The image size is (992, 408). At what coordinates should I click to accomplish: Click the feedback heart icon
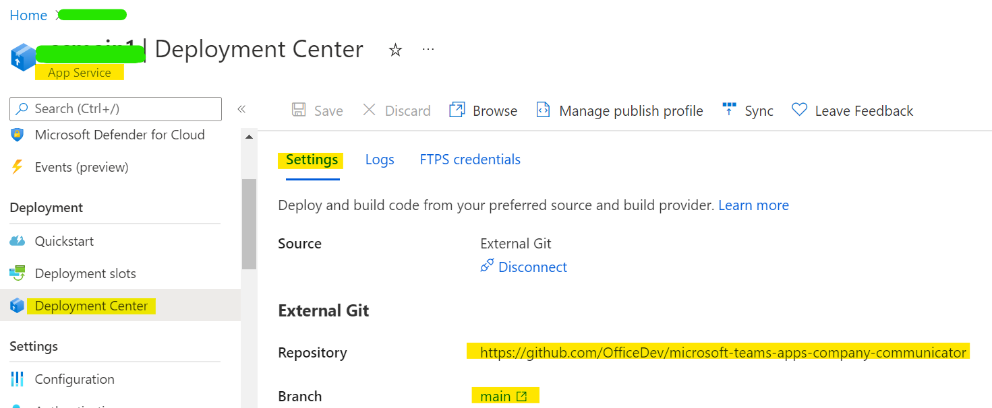coord(799,110)
